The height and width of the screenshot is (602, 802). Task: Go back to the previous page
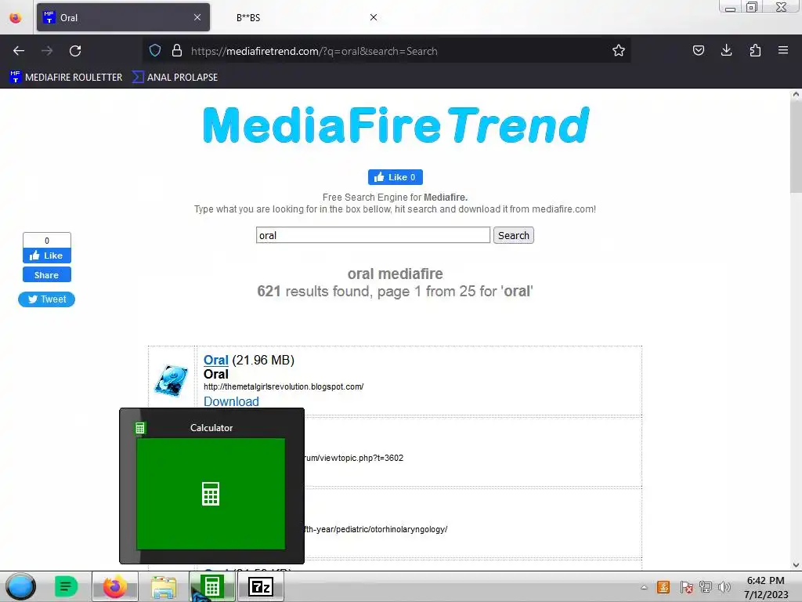point(19,51)
